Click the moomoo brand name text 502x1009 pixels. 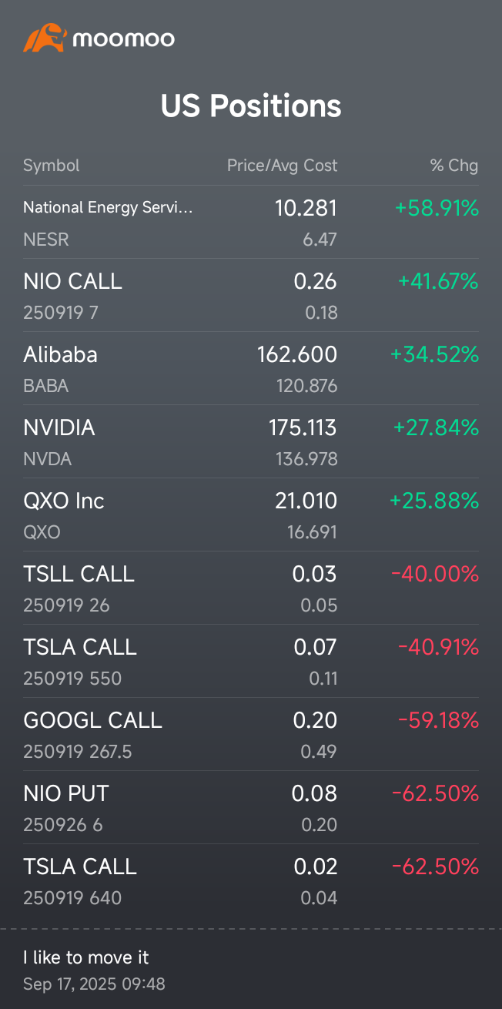click(124, 39)
